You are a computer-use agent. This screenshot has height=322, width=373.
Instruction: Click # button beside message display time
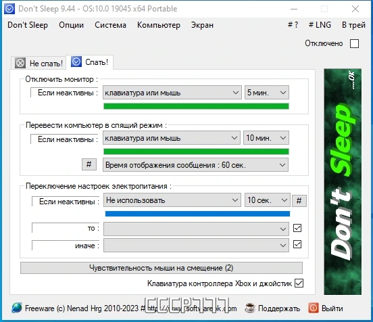point(89,164)
